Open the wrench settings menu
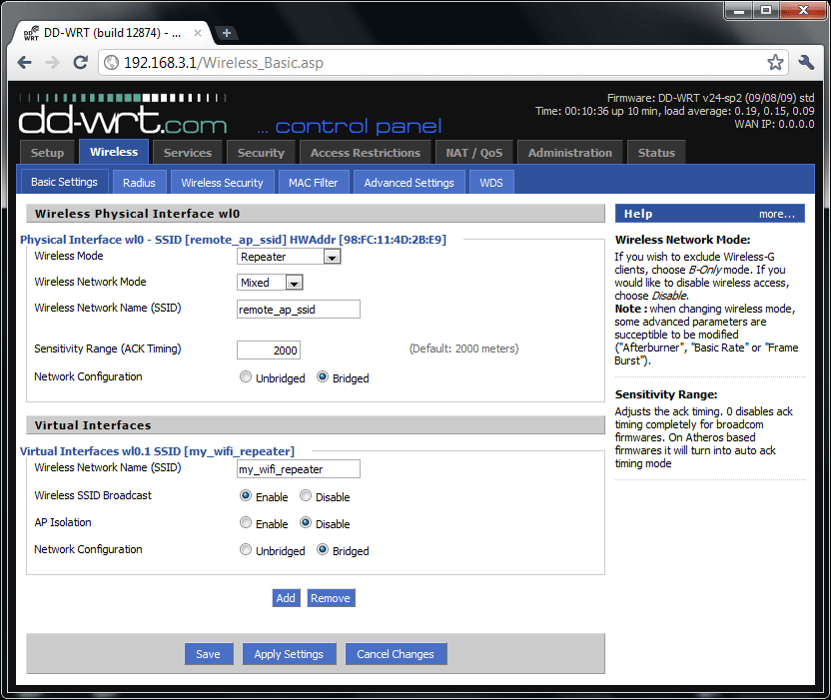 [x=807, y=63]
